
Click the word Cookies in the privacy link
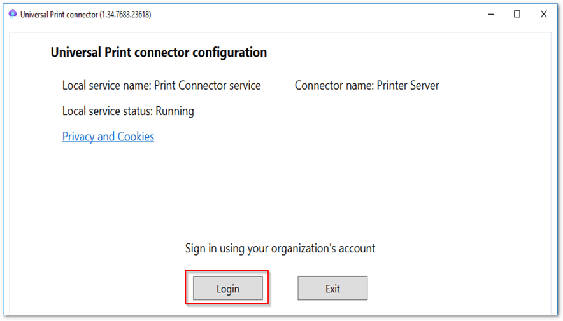136,137
